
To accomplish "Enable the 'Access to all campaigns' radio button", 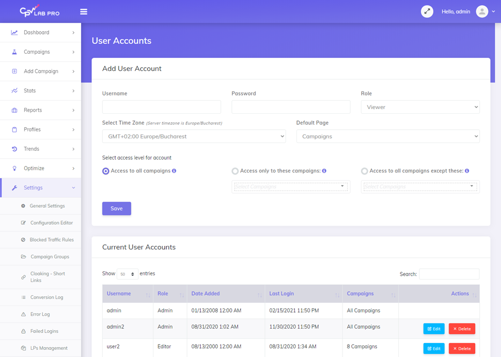I will [x=105, y=170].
